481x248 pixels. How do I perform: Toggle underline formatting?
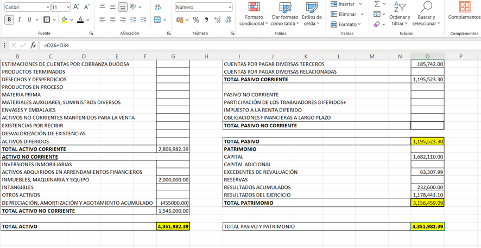(x=29, y=19)
